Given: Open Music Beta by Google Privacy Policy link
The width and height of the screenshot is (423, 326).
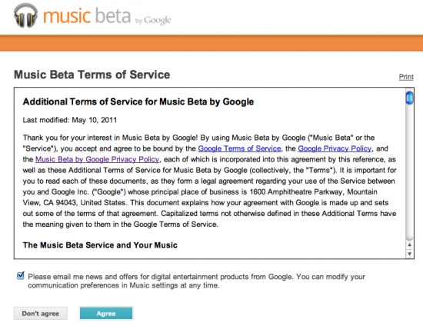Looking at the screenshot, I should pos(98,159).
